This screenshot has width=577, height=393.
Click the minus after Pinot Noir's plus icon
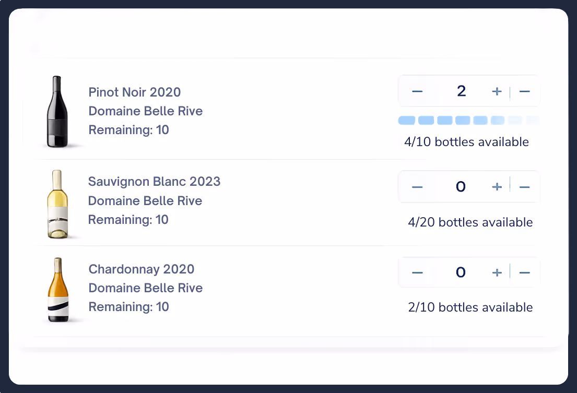pyautogui.click(x=525, y=92)
